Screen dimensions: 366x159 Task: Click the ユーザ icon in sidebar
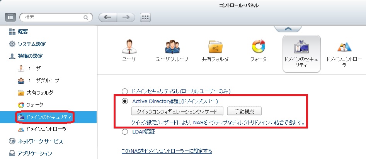click(x=21, y=68)
